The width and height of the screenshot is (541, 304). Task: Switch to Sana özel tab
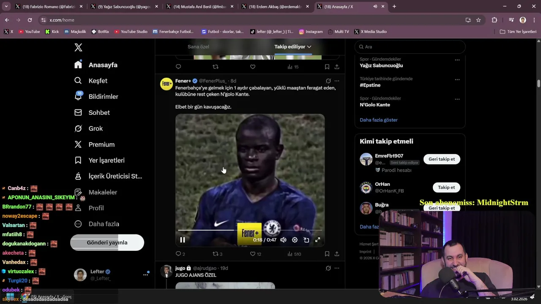(x=198, y=47)
